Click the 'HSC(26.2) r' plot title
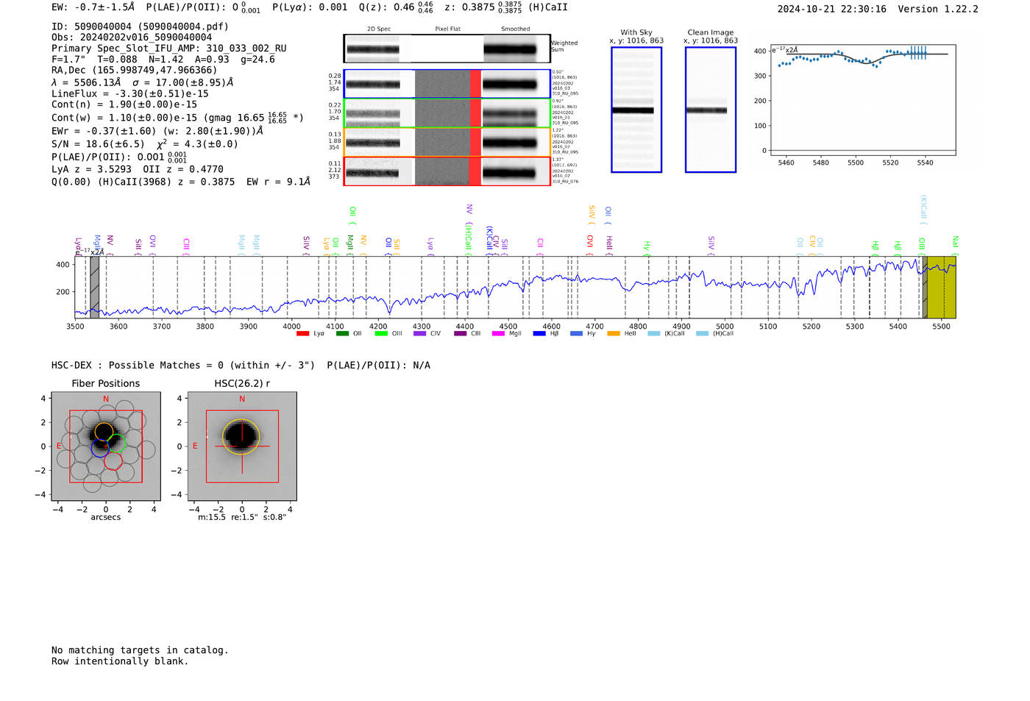1030x701 pixels. (242, 383)
